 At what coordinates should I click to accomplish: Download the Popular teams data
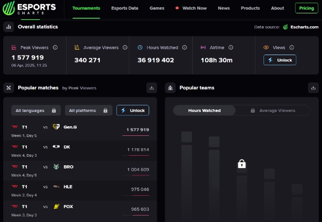click(313, 88)
